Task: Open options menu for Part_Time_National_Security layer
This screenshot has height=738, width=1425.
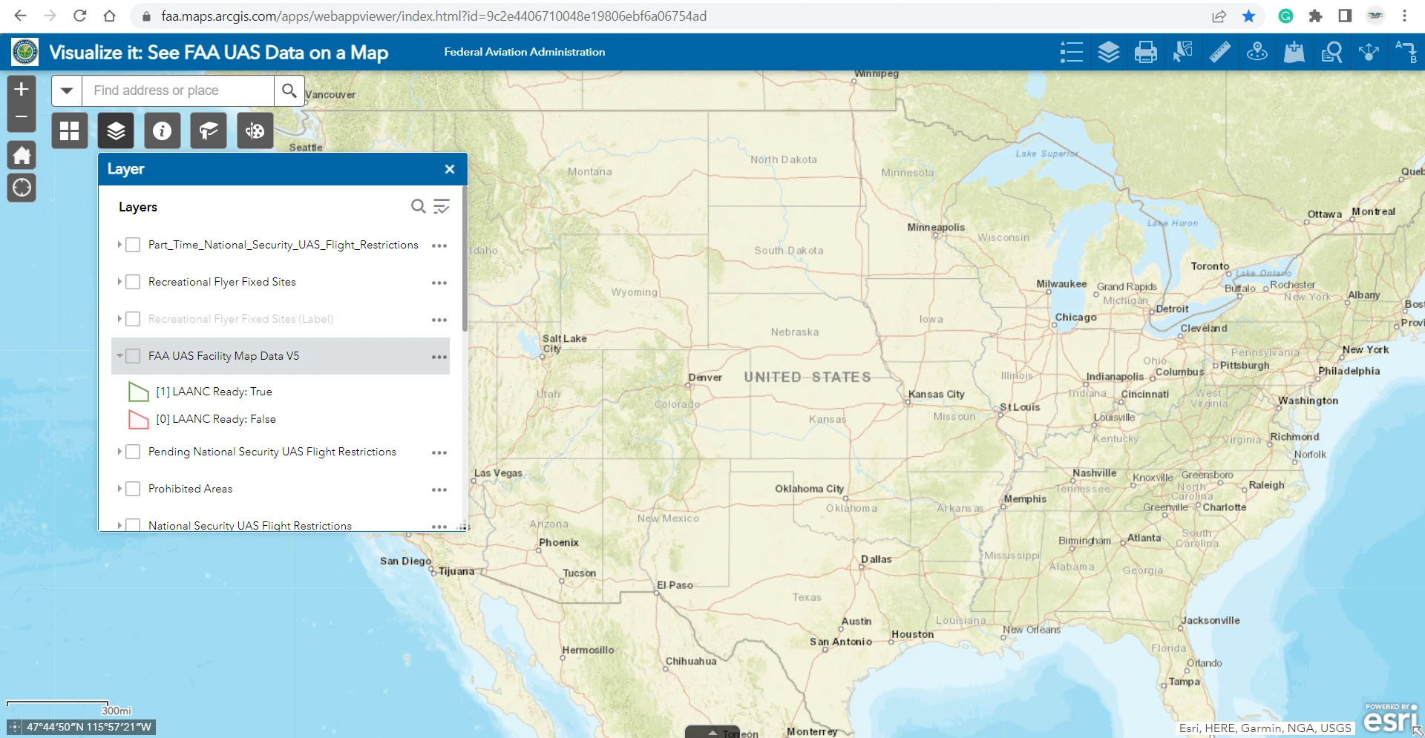Action: (x=439, y=246)
